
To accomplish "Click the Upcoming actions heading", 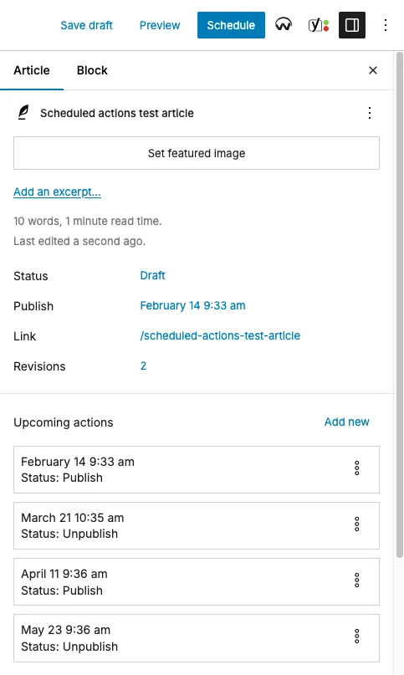I will 64,422.
